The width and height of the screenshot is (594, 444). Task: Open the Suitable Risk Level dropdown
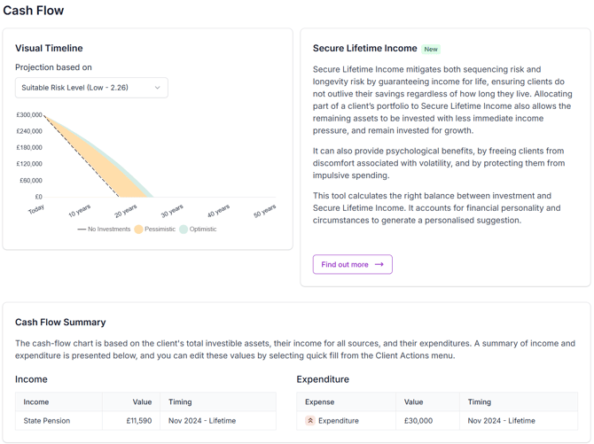91,88
